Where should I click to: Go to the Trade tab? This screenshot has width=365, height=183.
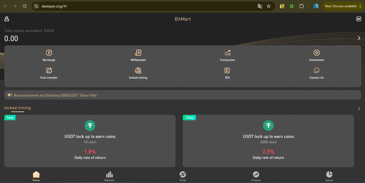(183, 176)
